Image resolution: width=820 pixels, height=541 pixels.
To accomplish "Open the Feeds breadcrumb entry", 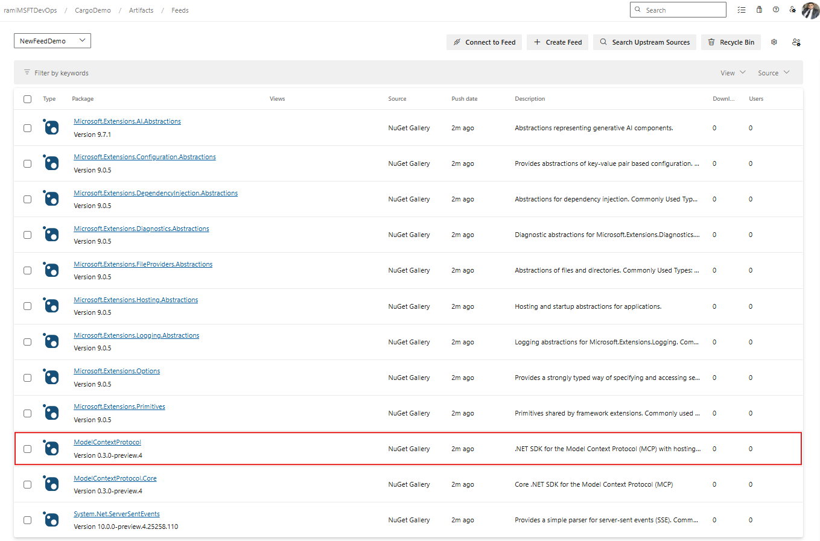I will point(180,10).
